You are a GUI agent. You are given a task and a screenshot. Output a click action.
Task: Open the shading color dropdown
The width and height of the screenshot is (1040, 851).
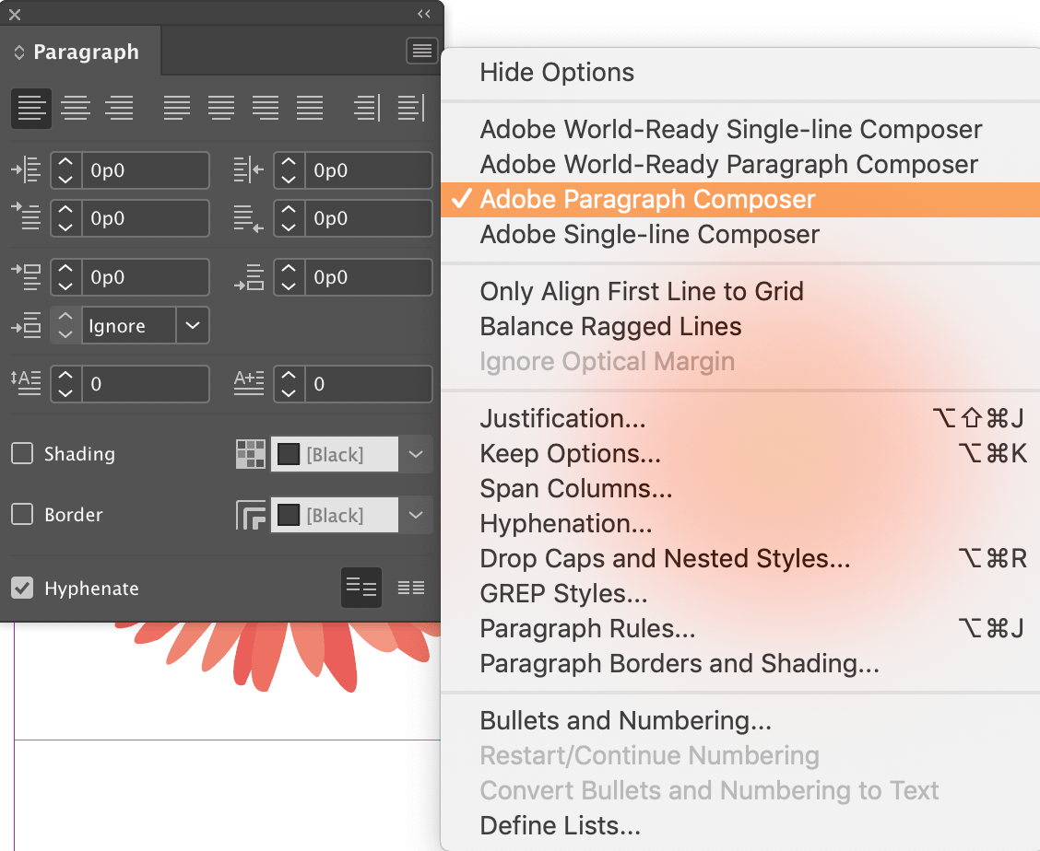click(x=415, y=454)
